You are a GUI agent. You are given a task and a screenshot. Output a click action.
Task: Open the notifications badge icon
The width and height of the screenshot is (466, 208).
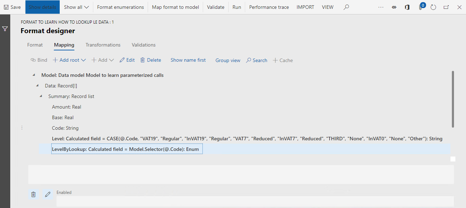(420, 7)
